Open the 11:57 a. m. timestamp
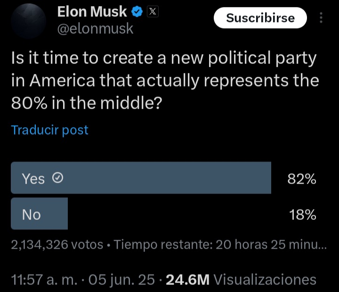The height and width of the screenshot is (292, 339). [x=44, y=280]
